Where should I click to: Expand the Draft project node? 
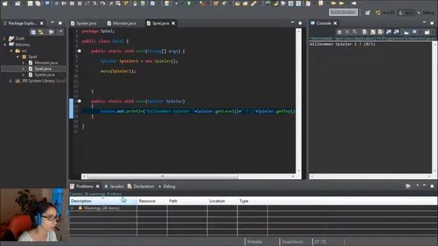click(x=4, y=38)
